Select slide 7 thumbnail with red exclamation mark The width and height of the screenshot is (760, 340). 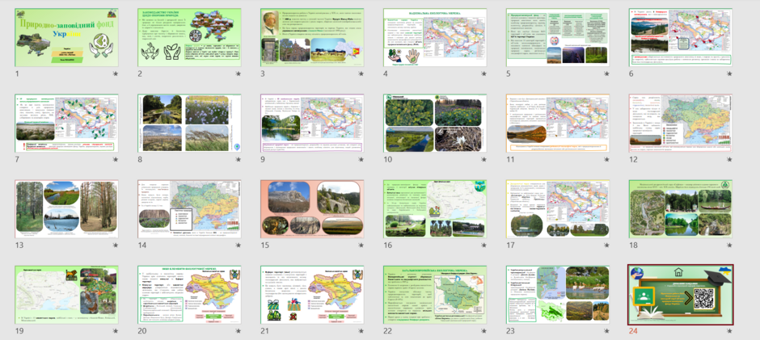(x=66, y=123)
